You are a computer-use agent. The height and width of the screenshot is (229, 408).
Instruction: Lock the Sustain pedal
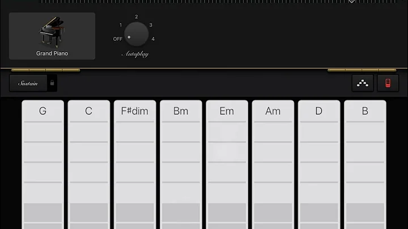pos(52,83)
